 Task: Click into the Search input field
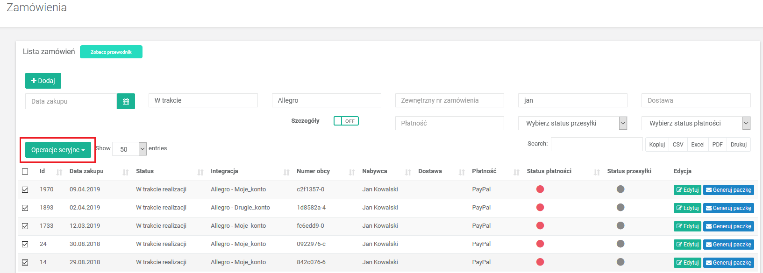click(597, 144)
